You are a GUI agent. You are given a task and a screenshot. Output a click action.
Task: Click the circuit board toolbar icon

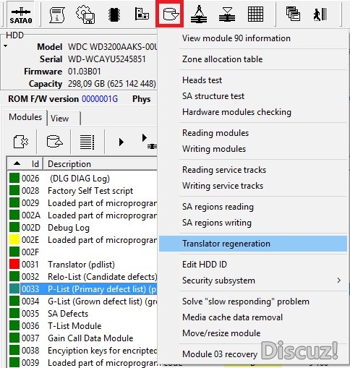[x=142, y=14]
